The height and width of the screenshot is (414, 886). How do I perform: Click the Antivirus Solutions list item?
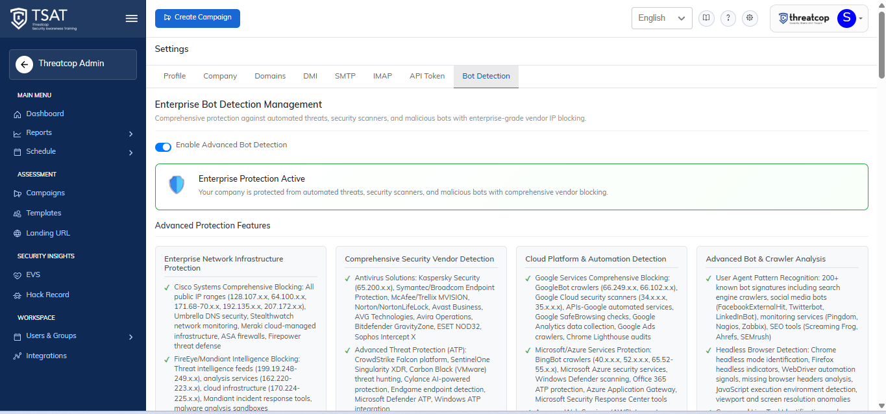[x=421, y=308]
